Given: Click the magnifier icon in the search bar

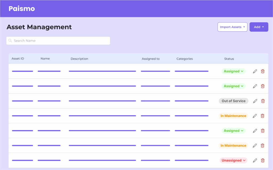Looking at the screenshot, I should [x=10, y=41].
